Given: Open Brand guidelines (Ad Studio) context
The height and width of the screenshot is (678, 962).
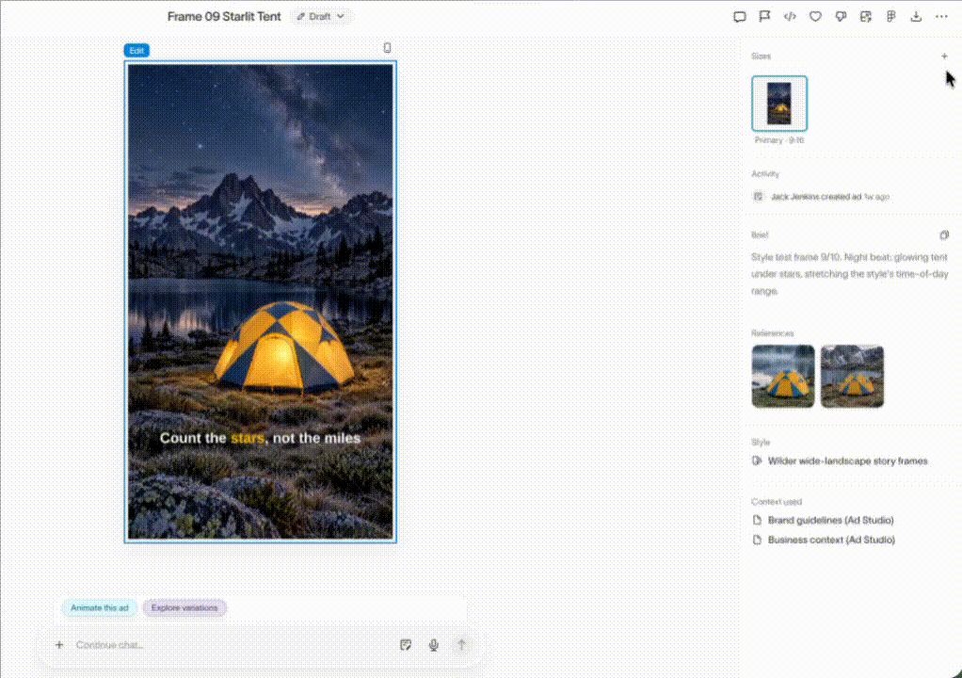Looking at the screenshot, I should 824,521.
